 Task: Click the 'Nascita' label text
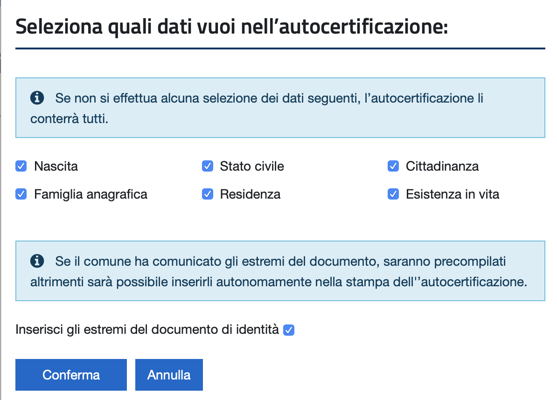[56, 166]
